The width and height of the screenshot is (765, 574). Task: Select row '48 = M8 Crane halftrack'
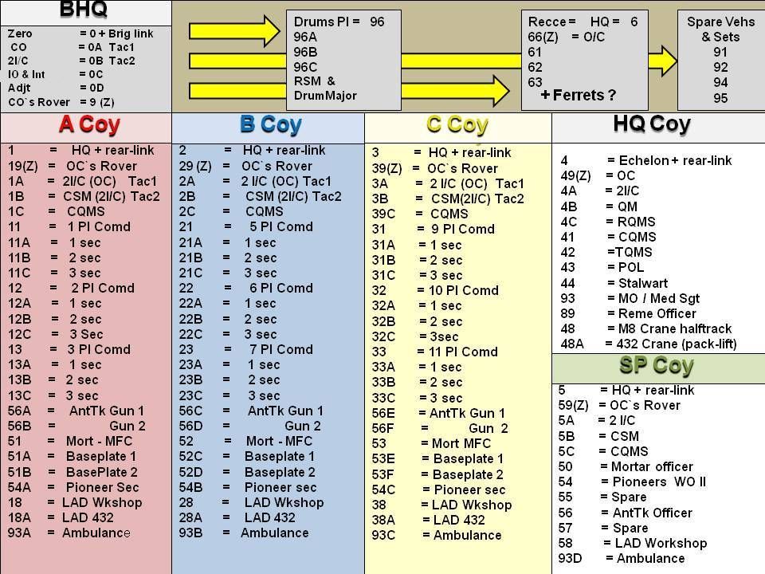tap(646, 329)
